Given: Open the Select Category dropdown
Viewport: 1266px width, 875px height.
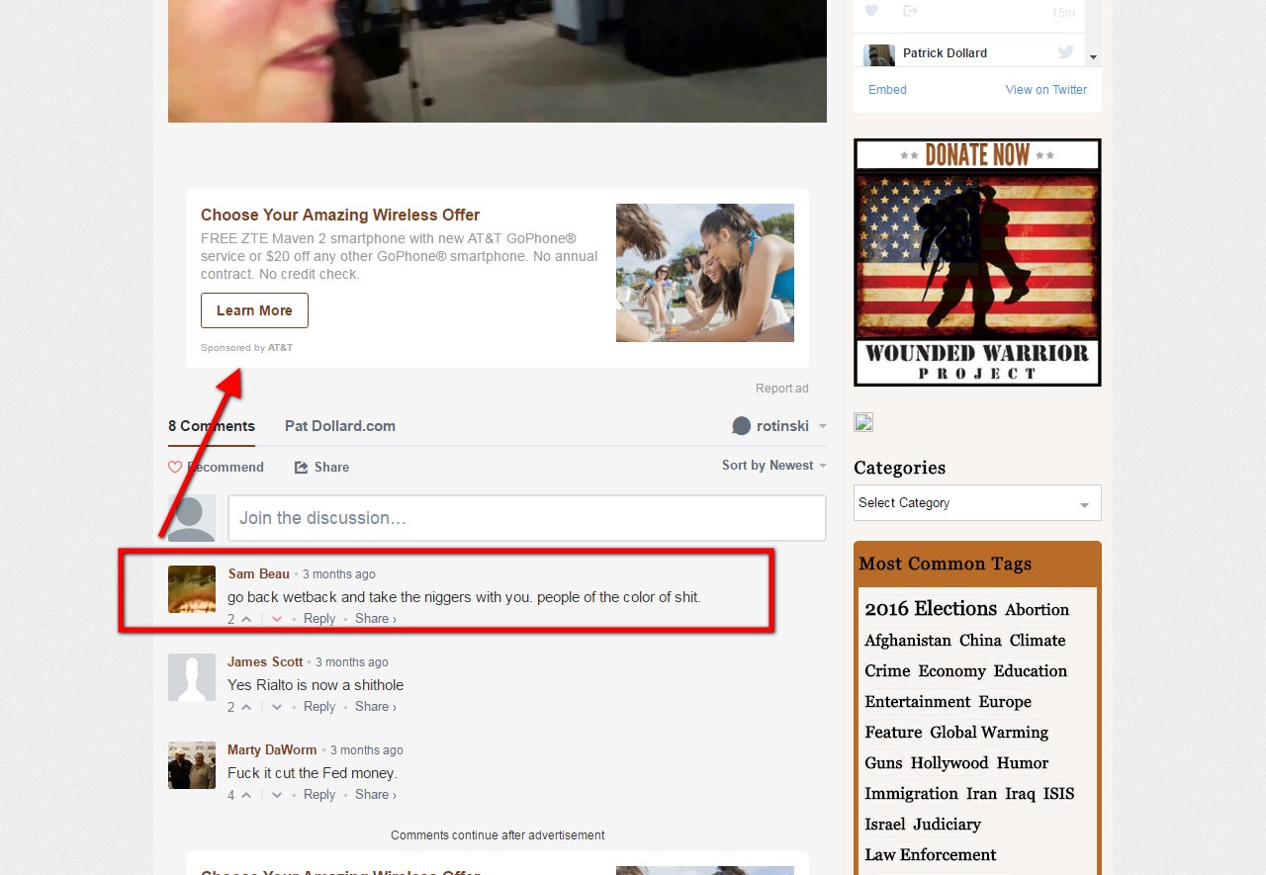Looking at the screenshot, I should coord(977,502).
